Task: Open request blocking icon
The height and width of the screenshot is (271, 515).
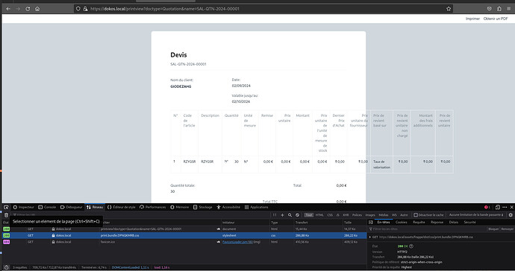Action: [x=297, y=215]
